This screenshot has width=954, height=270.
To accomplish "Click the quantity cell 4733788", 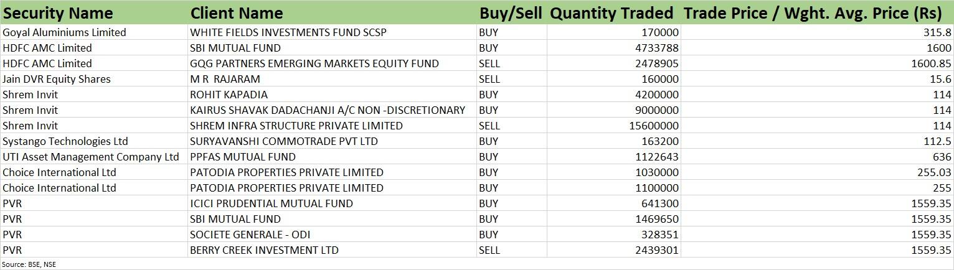I will click(x=614, y=48).
